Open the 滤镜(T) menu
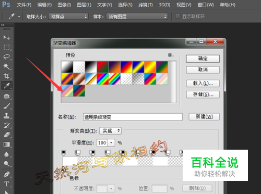This screenshot has width=261, height=194. [146, 5]
